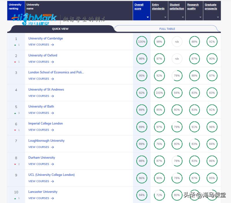Image resolution: width=231 pixels, height=203 pixels.
Task: Click View Courses arrow for Cambridge
Action: tap(52, 45)
